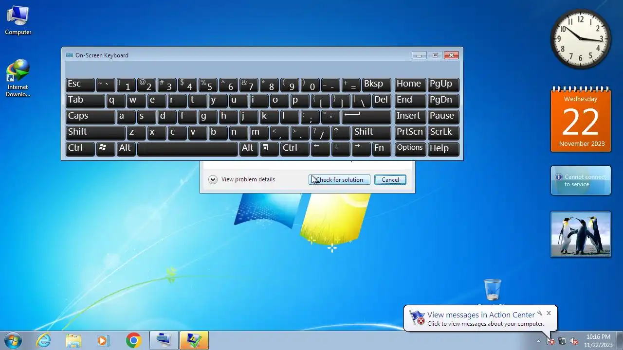Show hidden tray icons arrow
This screenshot has width=623, height=350.
(538, 341)
